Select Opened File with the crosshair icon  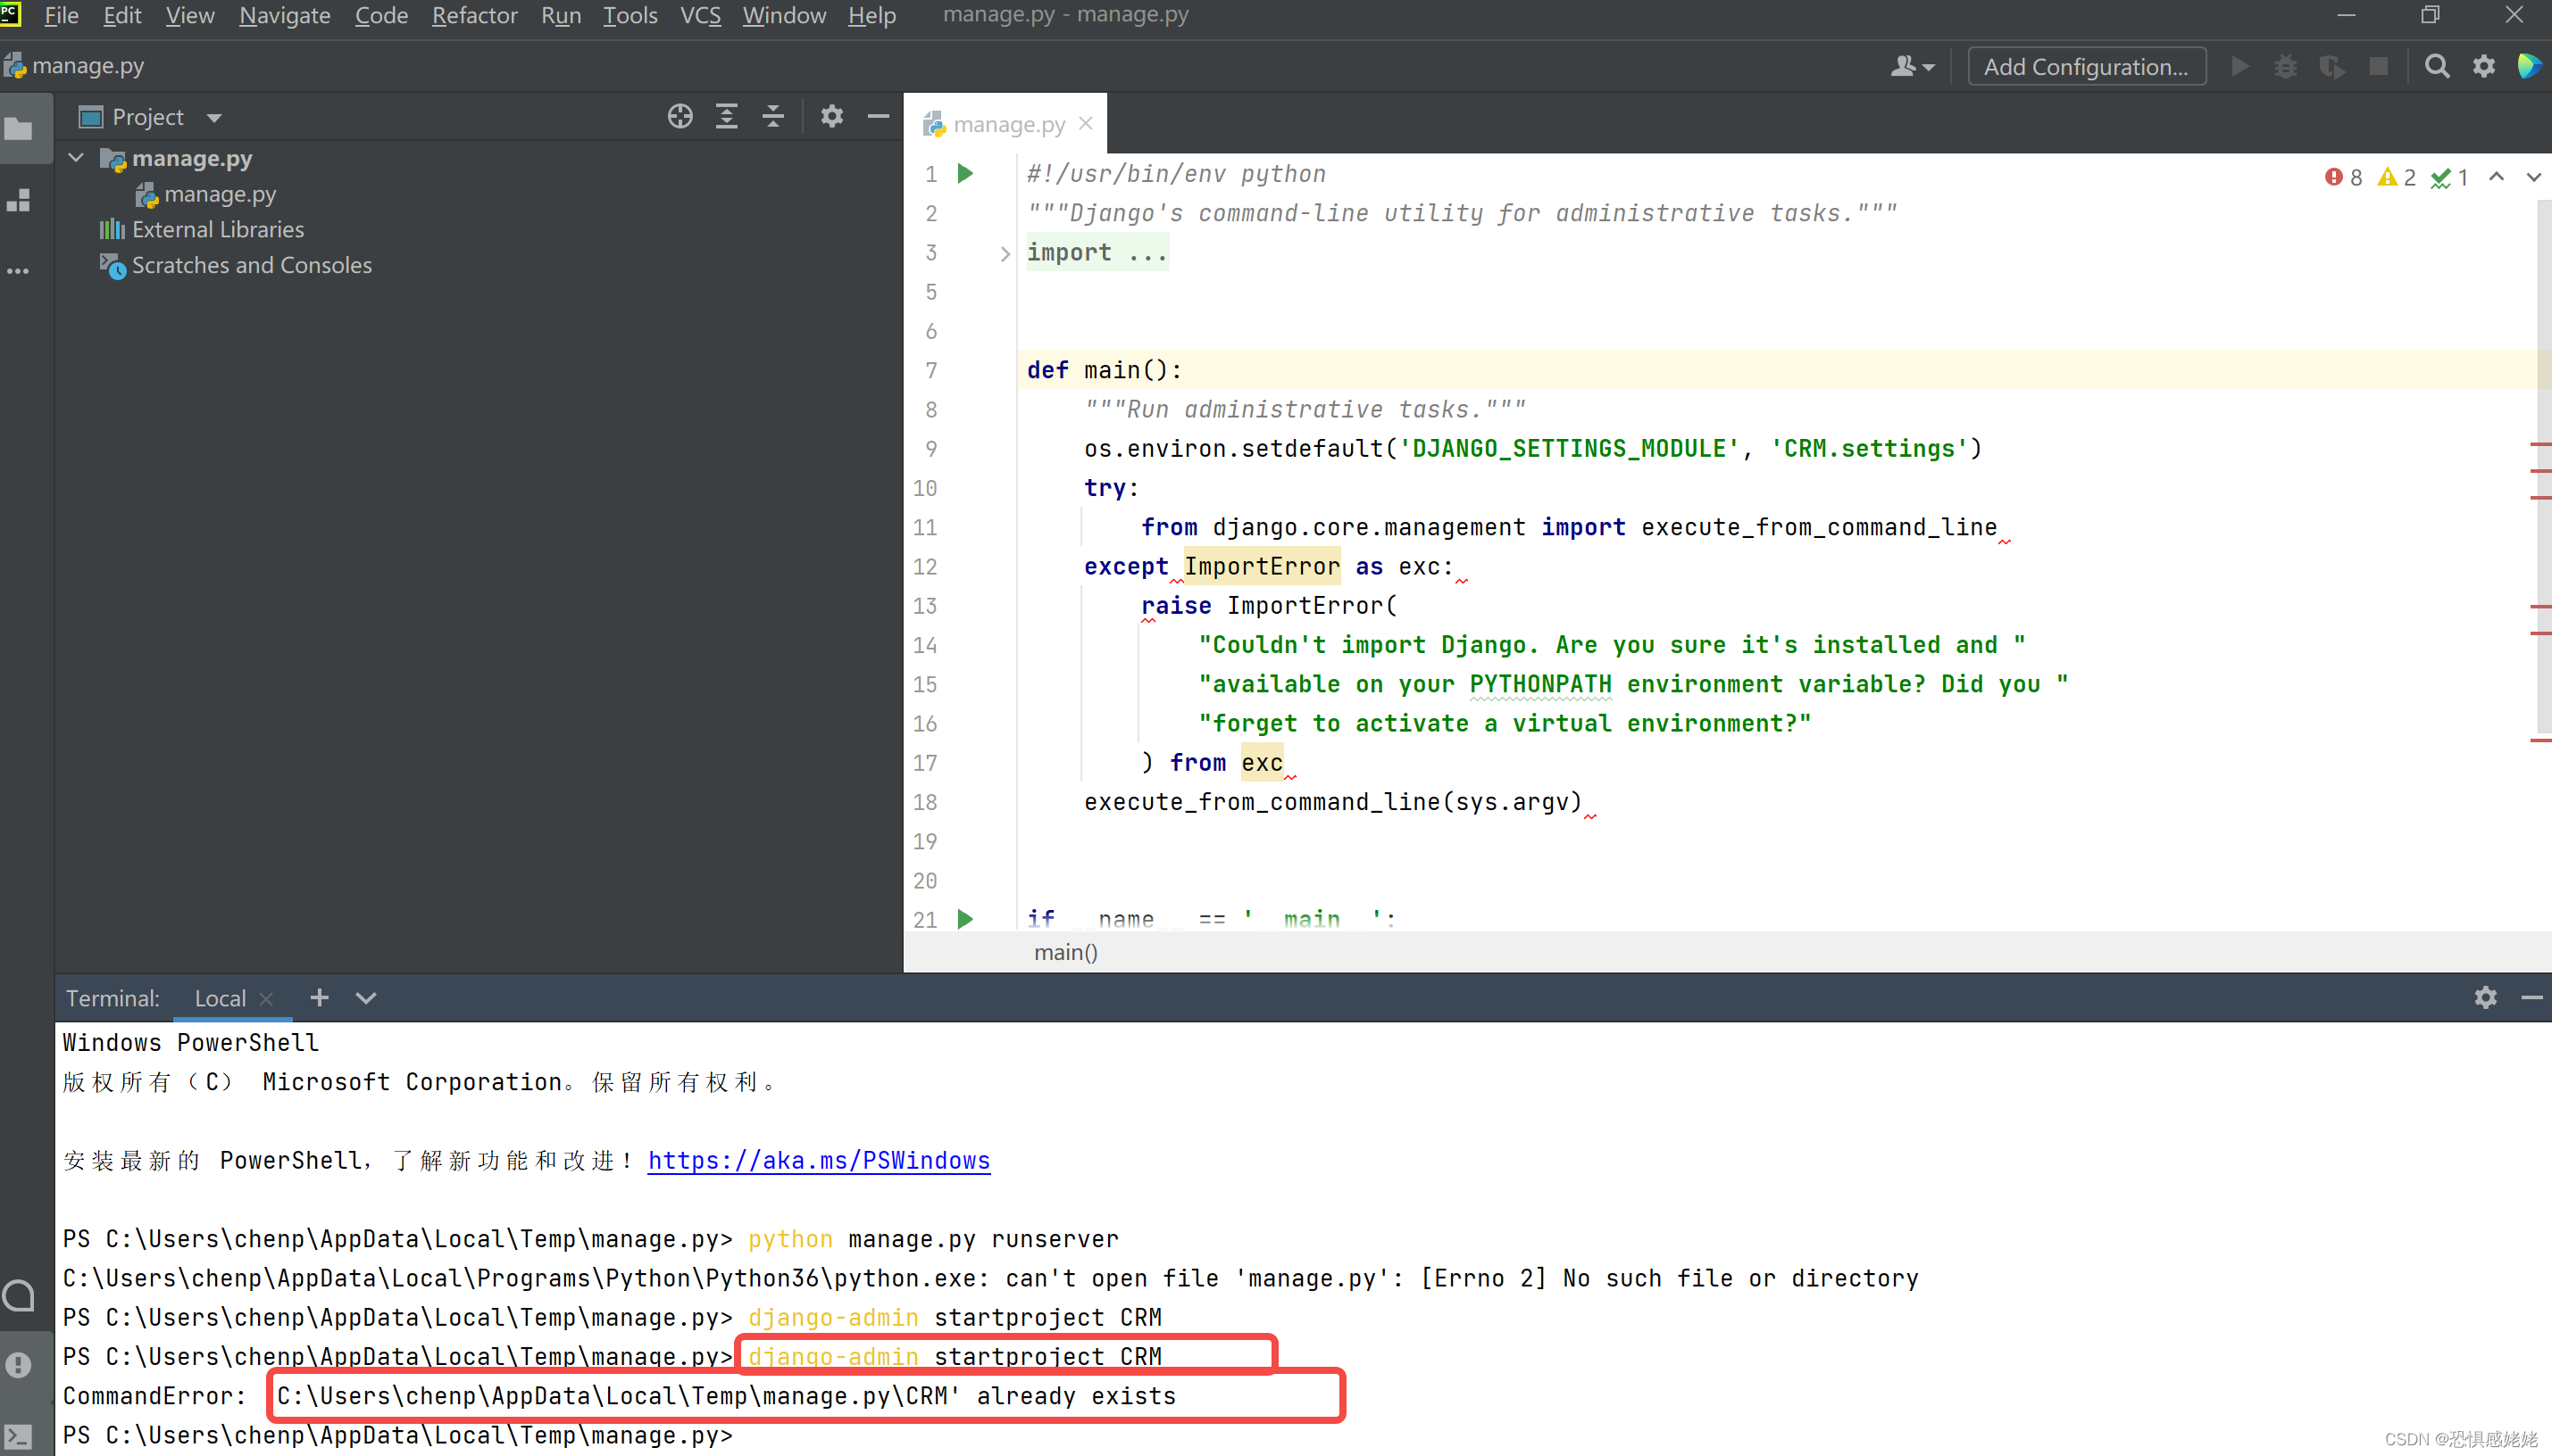coord(680,116)
